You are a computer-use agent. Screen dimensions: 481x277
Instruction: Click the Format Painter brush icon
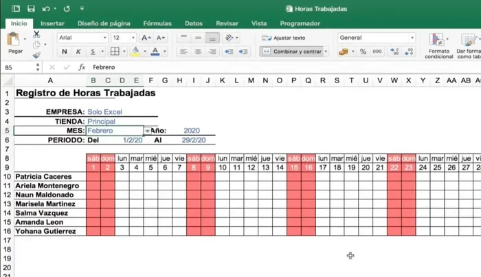tap(36, 55)
